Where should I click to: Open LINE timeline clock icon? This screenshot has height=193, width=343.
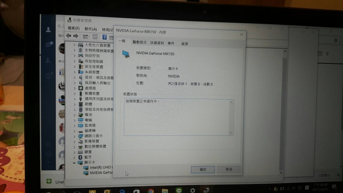click(x=49, y=75)
